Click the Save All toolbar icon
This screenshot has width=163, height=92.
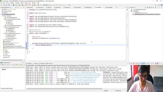pyautogui.click(x=7, y=5)
